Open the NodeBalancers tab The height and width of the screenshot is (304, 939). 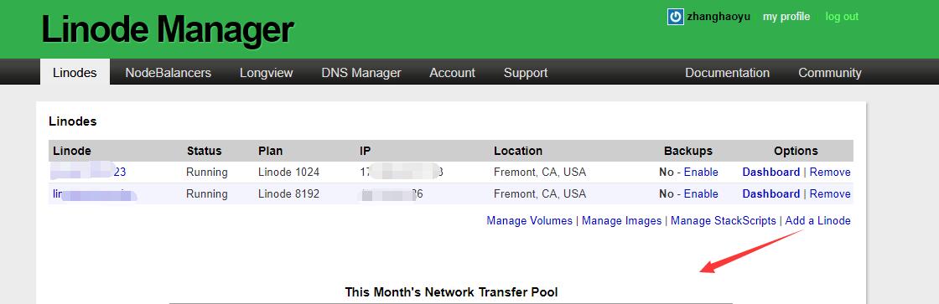(x=169, y=73)
